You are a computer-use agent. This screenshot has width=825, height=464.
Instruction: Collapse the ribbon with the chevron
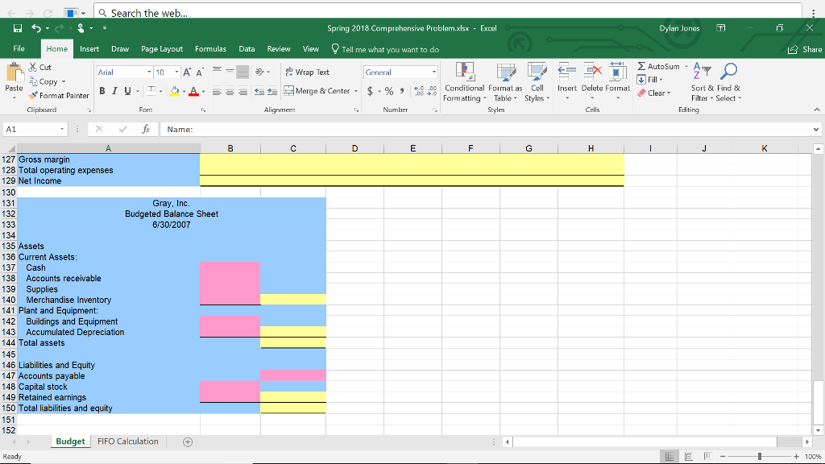coord(817,110)
